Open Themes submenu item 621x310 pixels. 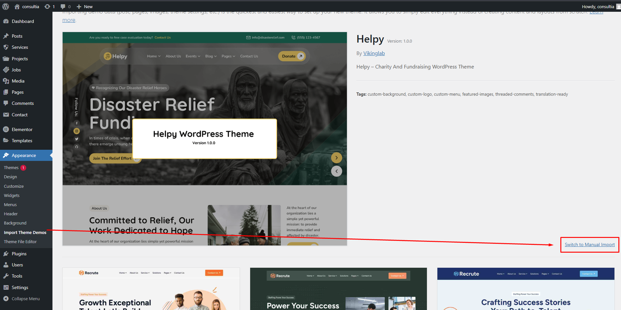point(11,168)
